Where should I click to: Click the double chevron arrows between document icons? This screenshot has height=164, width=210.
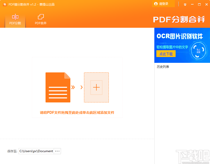coord(74,87)
